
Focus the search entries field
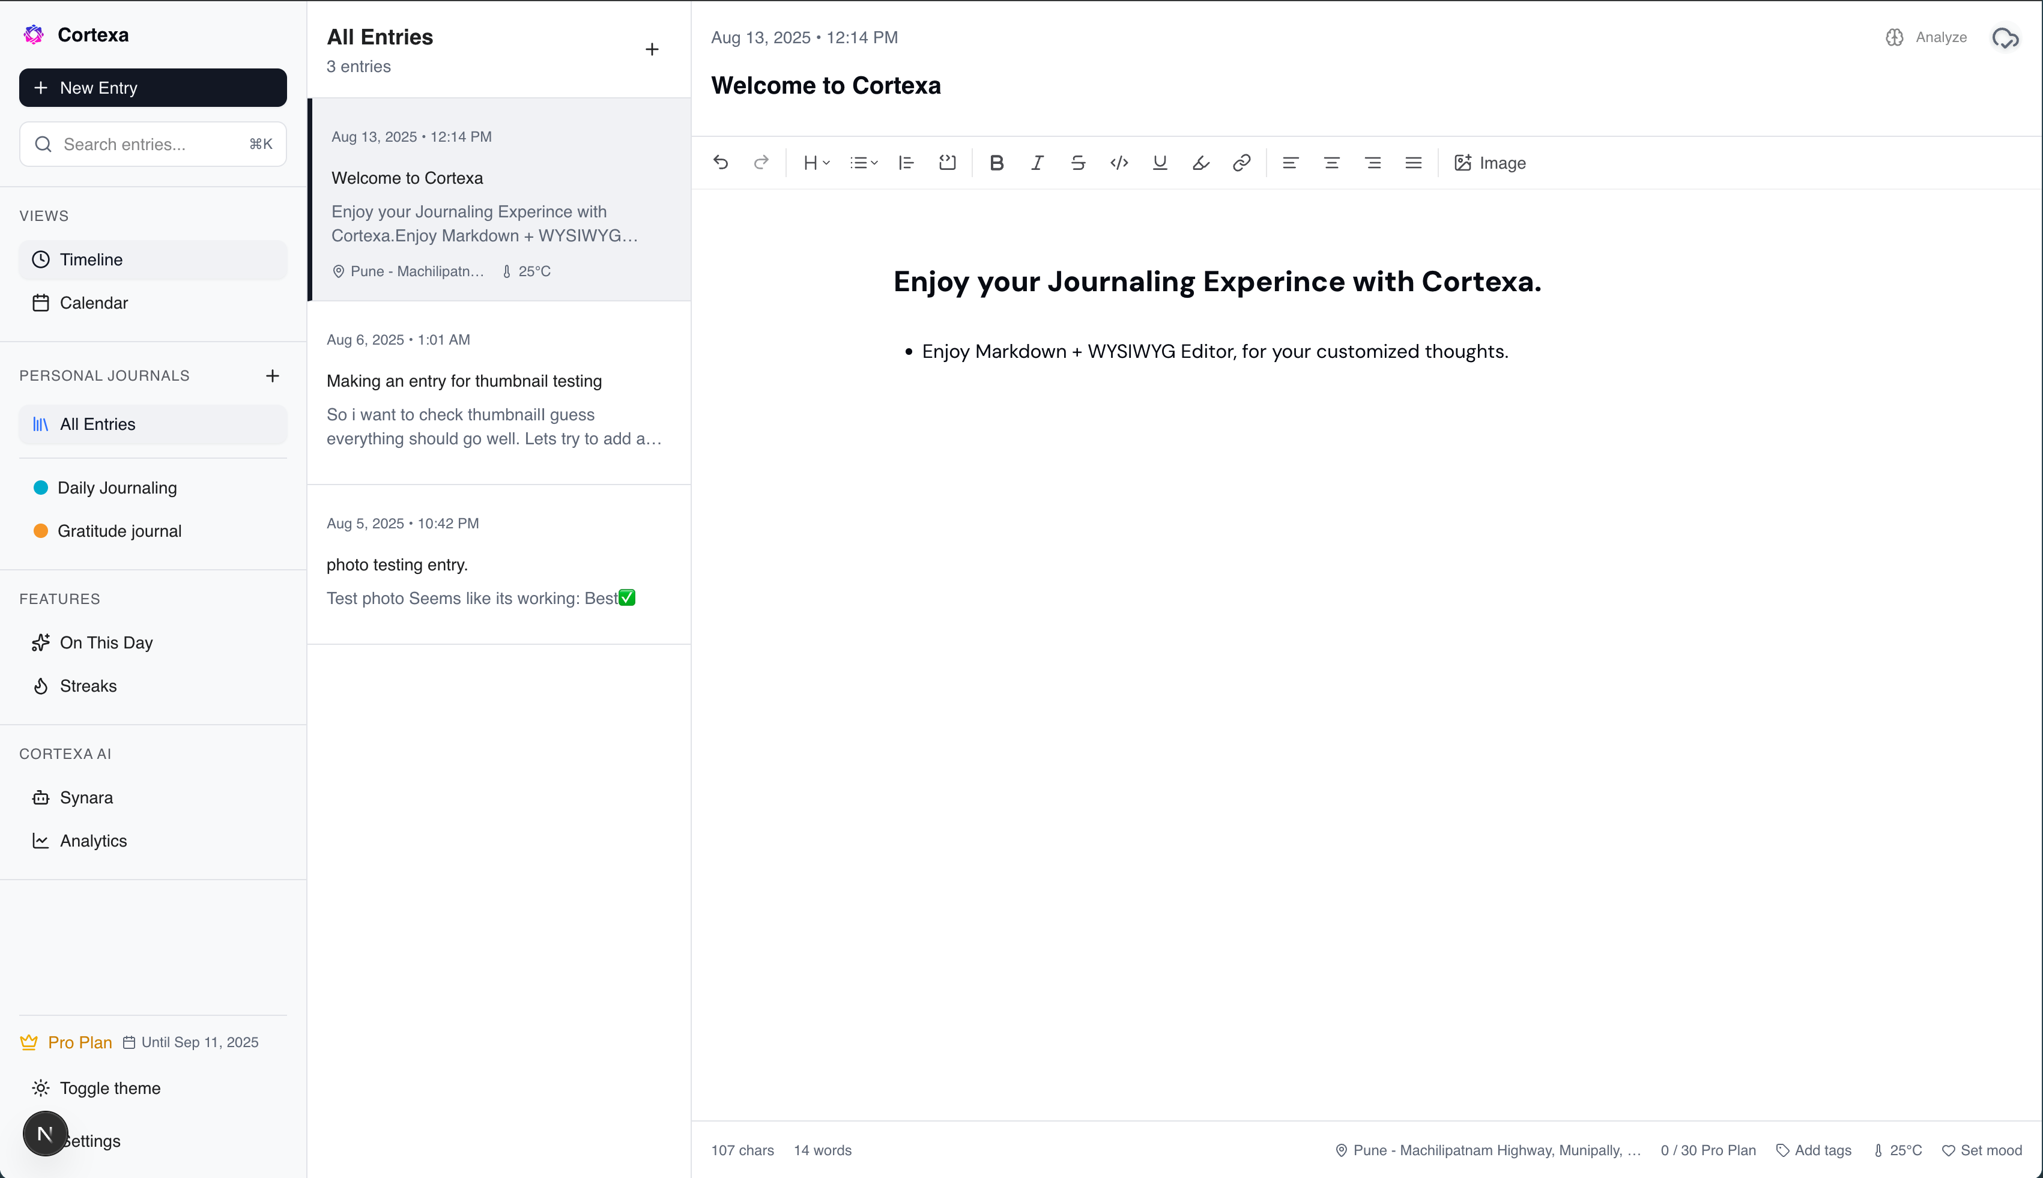[x=152, y=144]
